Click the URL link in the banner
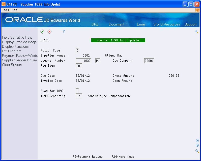 [95, 24]
